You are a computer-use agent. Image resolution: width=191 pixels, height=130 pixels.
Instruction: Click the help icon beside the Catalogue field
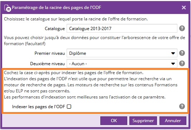tap(182, 28)
